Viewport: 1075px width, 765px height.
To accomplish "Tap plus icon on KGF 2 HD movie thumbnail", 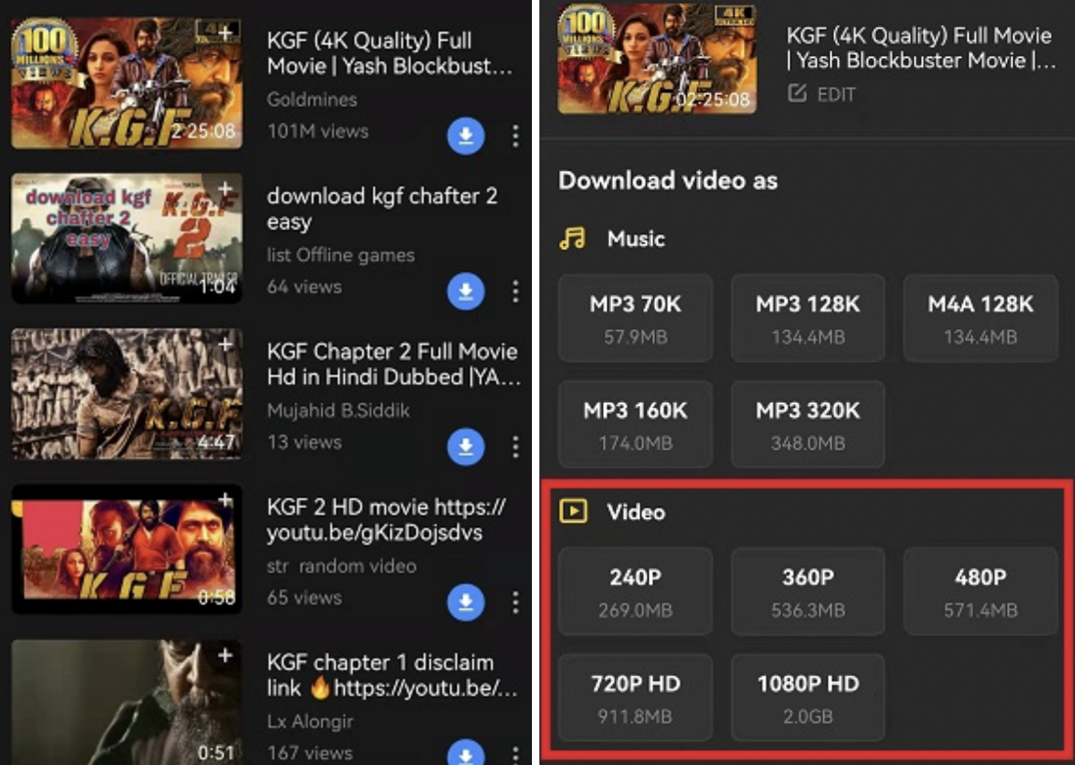I will (225, 500).
